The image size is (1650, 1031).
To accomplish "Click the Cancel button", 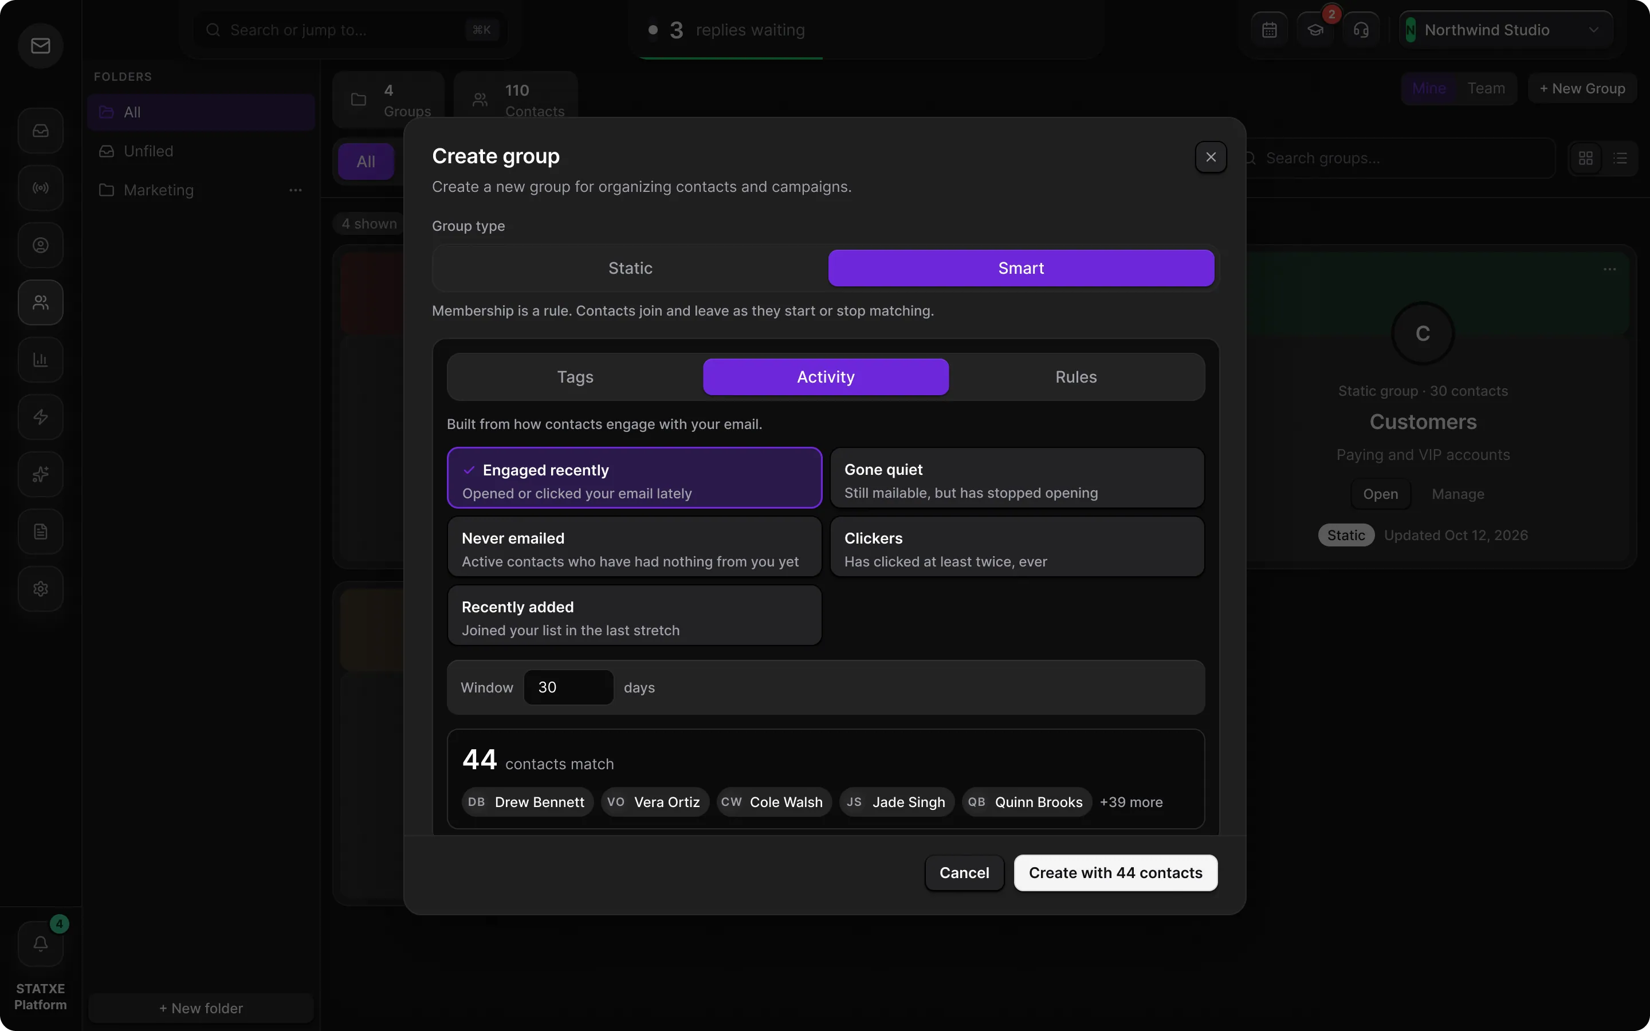I will (964, 873).
